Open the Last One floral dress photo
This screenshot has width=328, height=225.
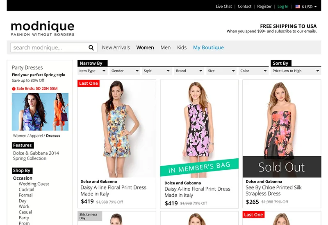117,128
